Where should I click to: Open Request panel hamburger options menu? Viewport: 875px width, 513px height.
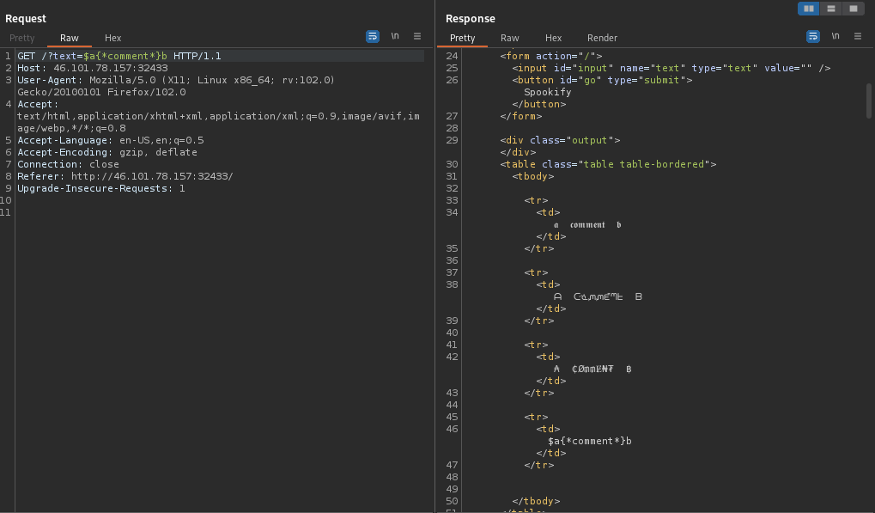click(417, 36)
